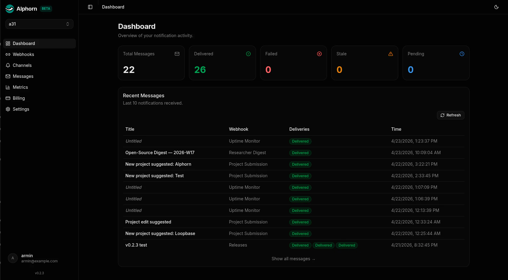Toggle the sidebar panel icon

pyautogui.click(x=90, y=7)
